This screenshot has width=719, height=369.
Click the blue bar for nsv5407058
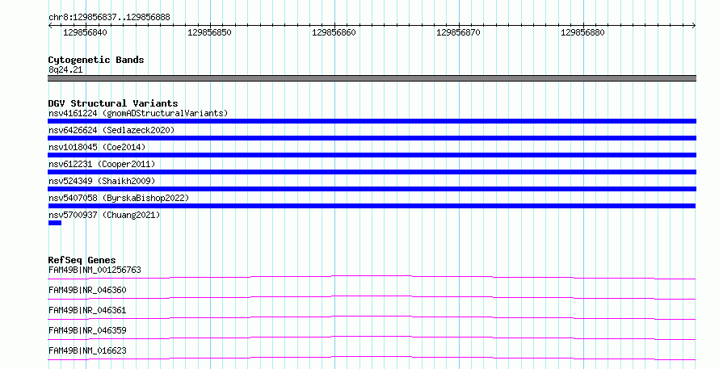[372, 206]
